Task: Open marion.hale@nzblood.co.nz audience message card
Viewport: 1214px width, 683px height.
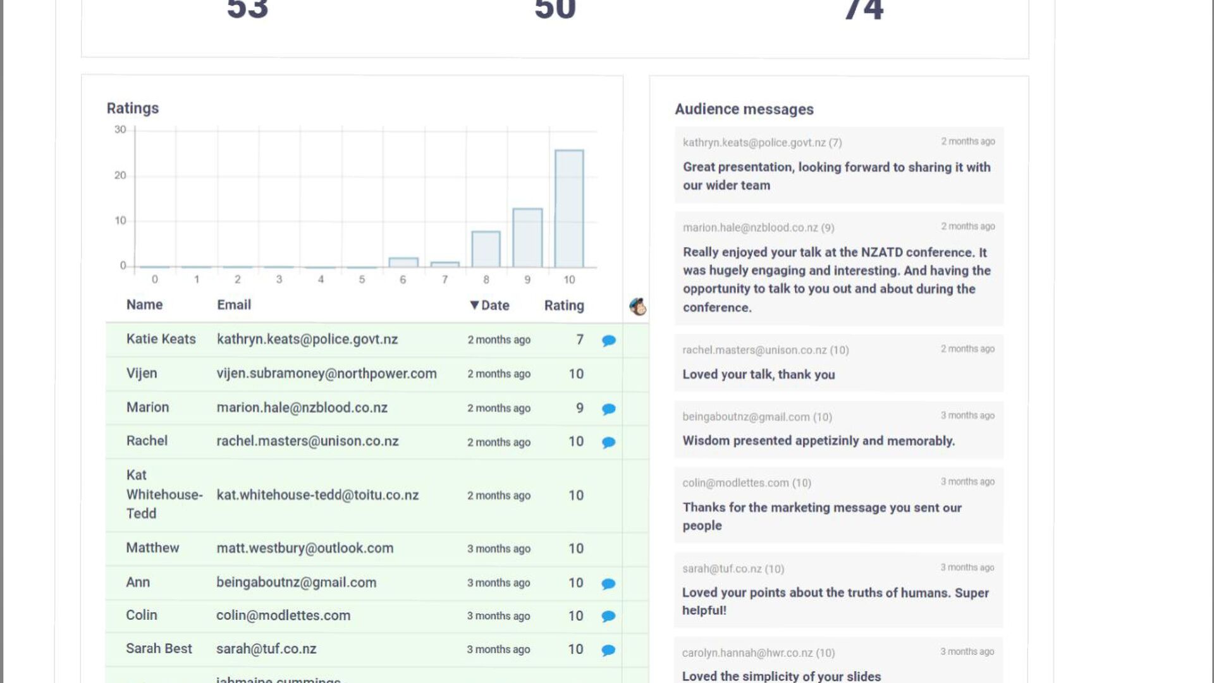Action: pyautogui.click(x=838, y=269)
